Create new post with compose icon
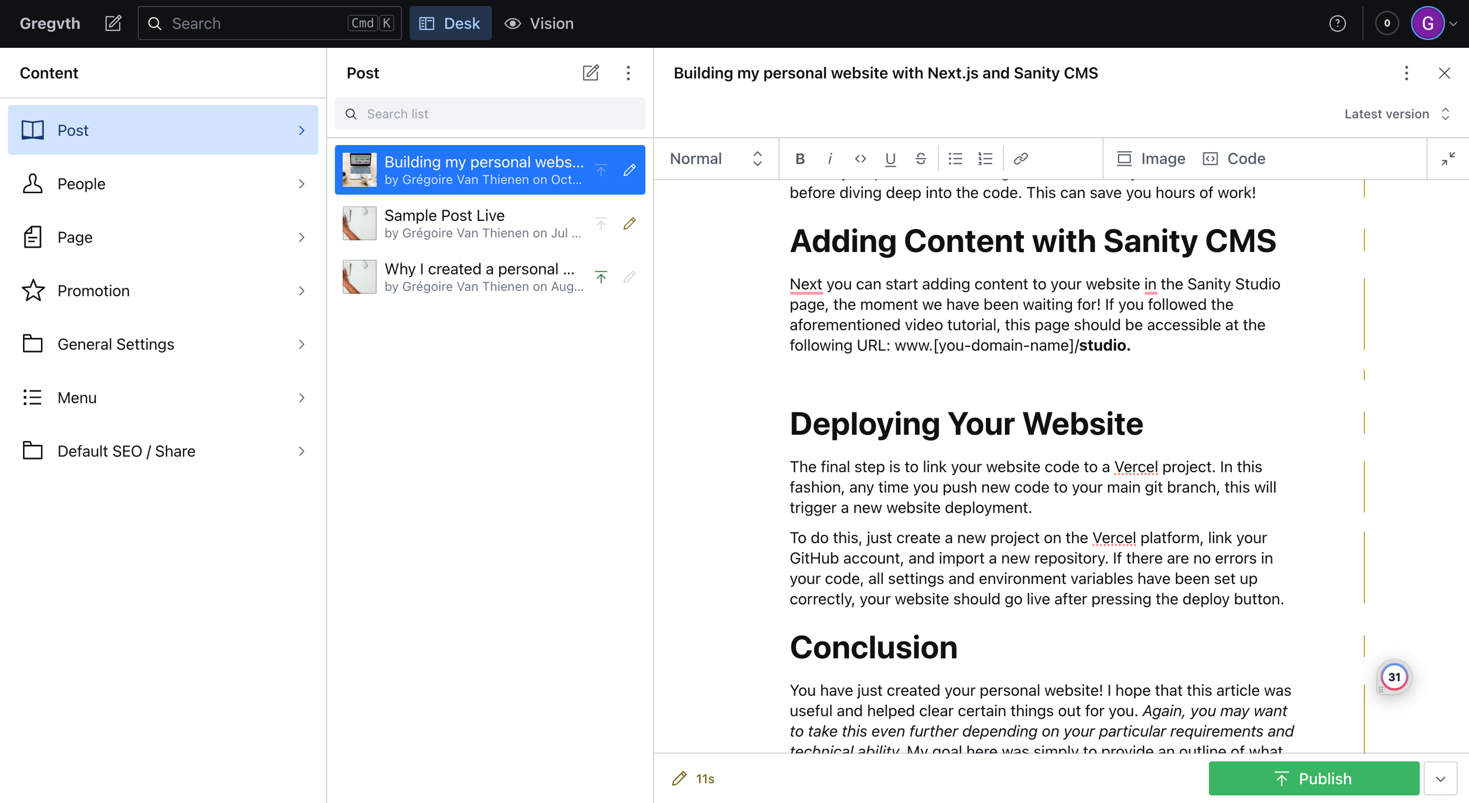The image size is (1469, 803). pos(590,73)
